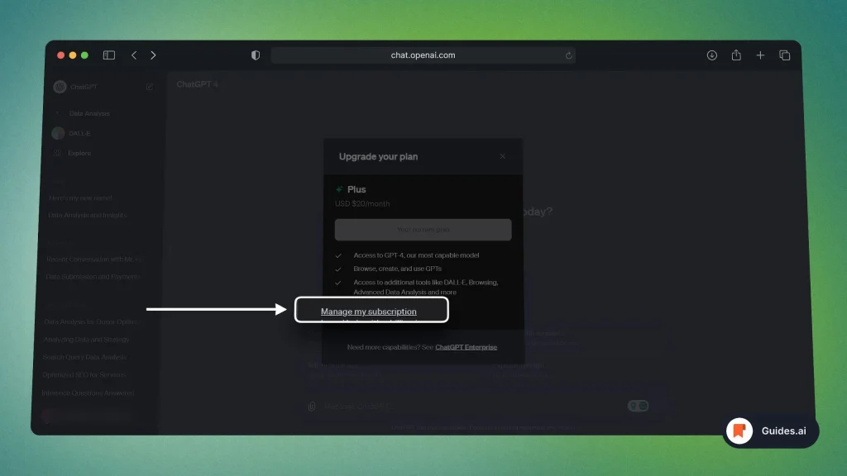Open DALL·E from the sidebar
This screenshot has width=847, height=476.
[x=79, y=133]
